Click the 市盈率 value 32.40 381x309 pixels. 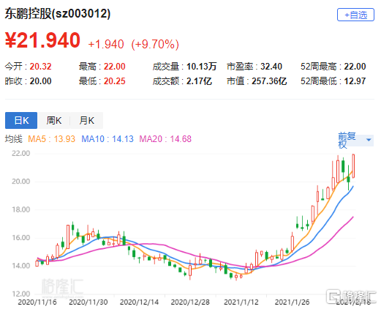[271, 67]
